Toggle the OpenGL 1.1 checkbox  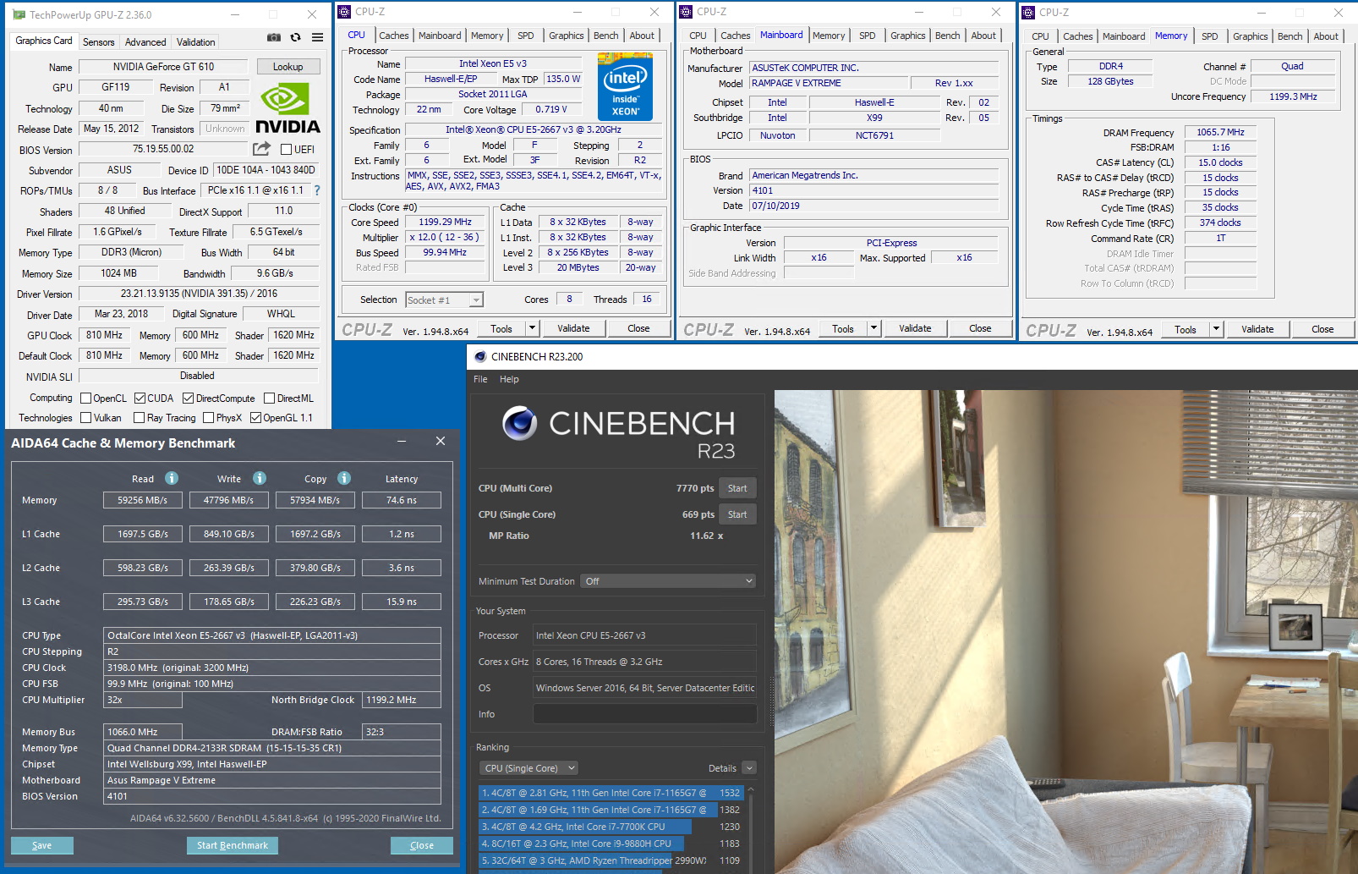[x=255, y=418]
